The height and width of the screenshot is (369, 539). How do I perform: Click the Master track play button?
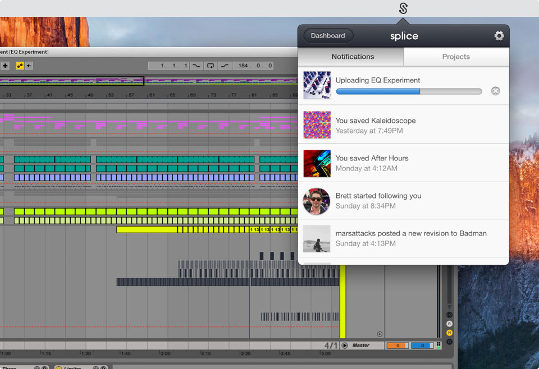[x=345, y=345]
